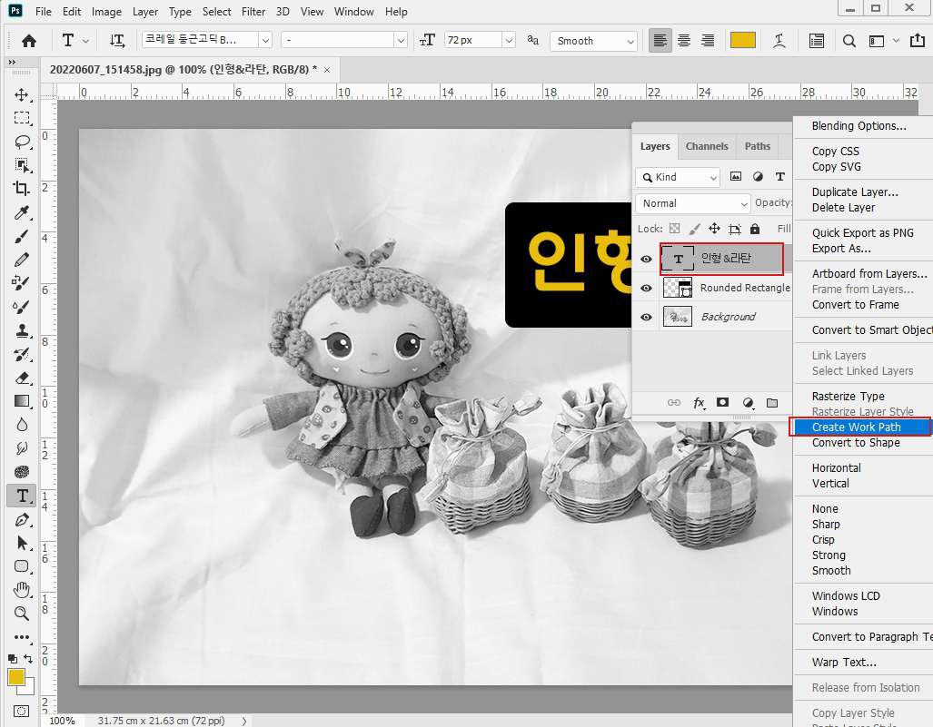Expand status bar info arrow
933x727 pixels.
pyautogui.click(x=244, y=721)
